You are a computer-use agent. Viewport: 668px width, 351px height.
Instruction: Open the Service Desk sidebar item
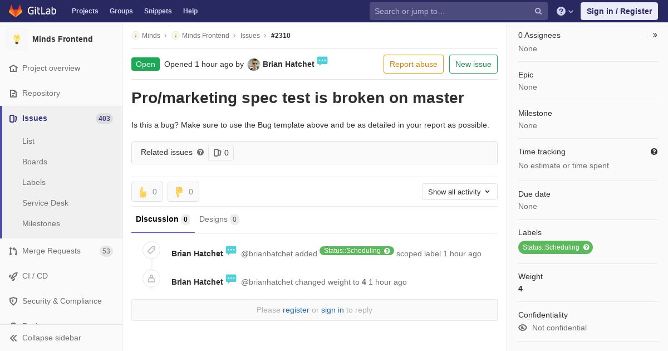click(45, 203)
